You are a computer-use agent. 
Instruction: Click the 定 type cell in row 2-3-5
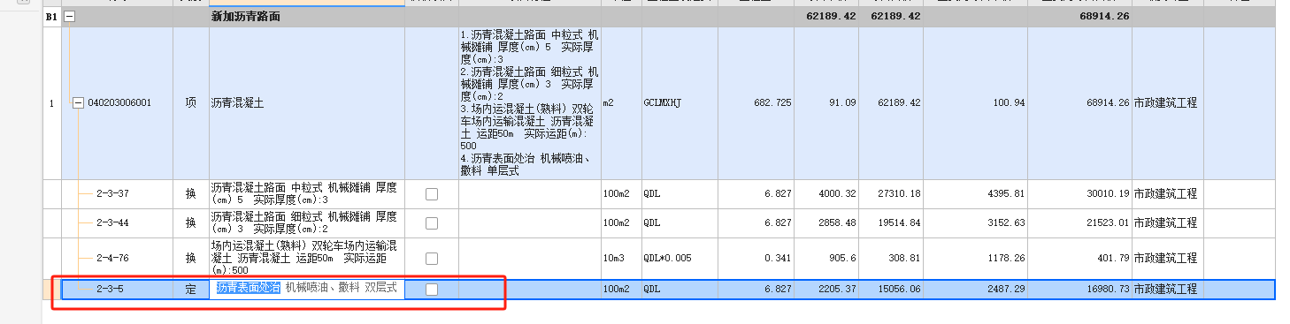tap(190, 289)
